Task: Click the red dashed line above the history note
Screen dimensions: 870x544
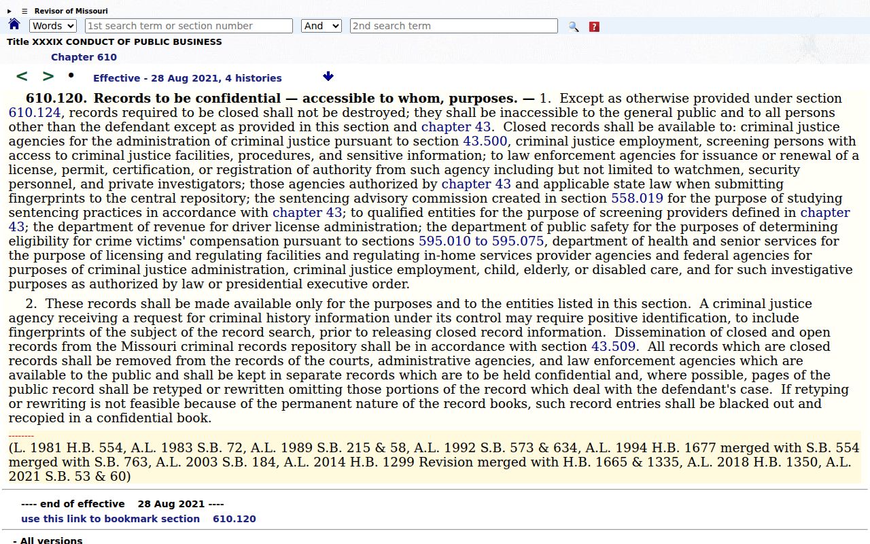Action: click(21, 435)
